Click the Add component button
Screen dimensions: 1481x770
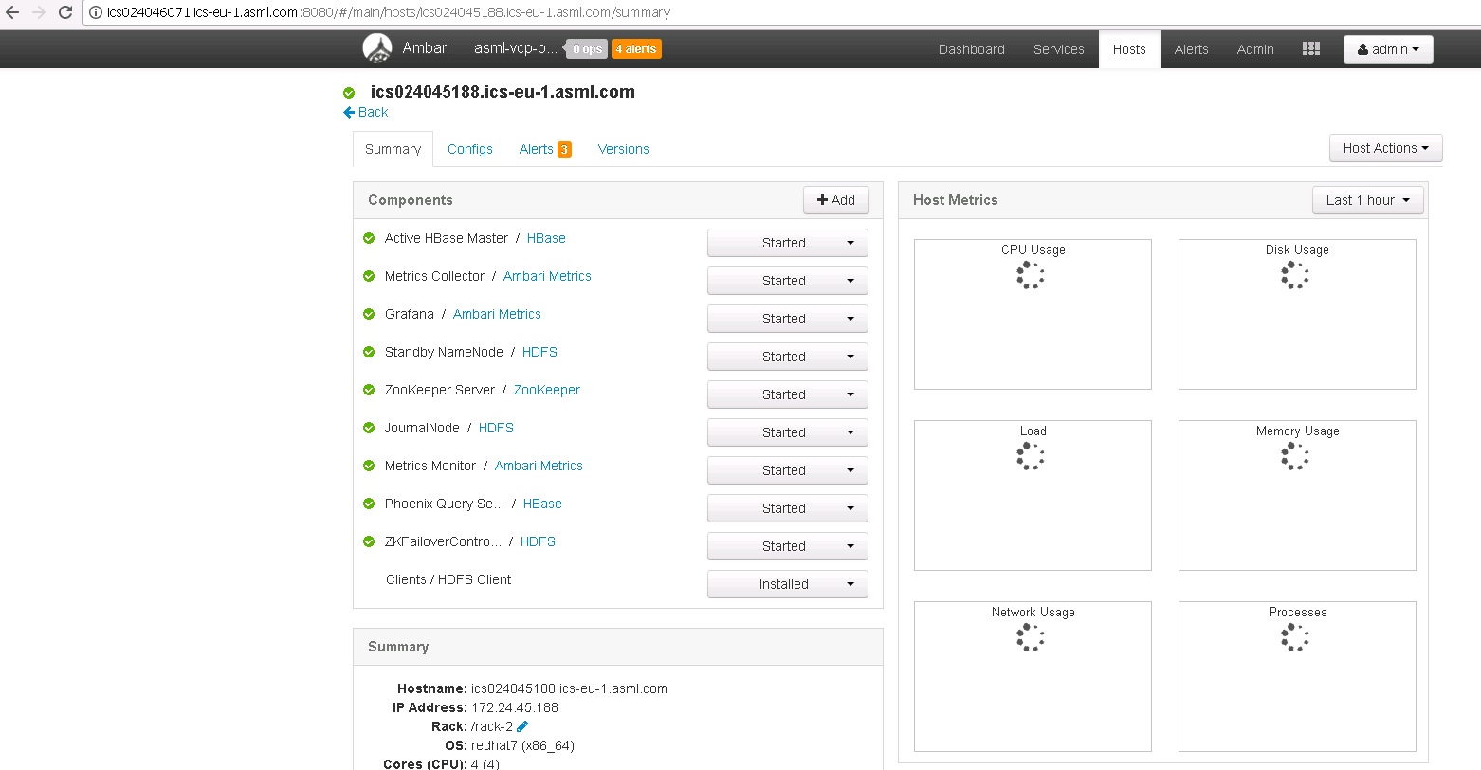(x=835, y=200)
